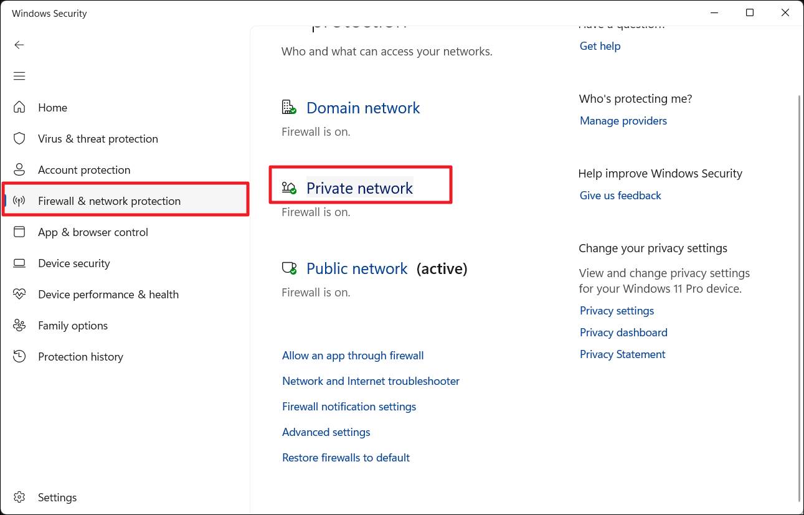Select the App & browser control icon

(19, 232)
